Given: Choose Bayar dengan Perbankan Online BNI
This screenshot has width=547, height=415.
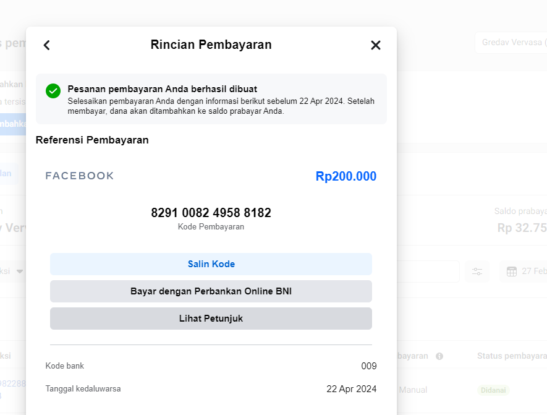Looking at the screenshot, I should click(211, 291).
